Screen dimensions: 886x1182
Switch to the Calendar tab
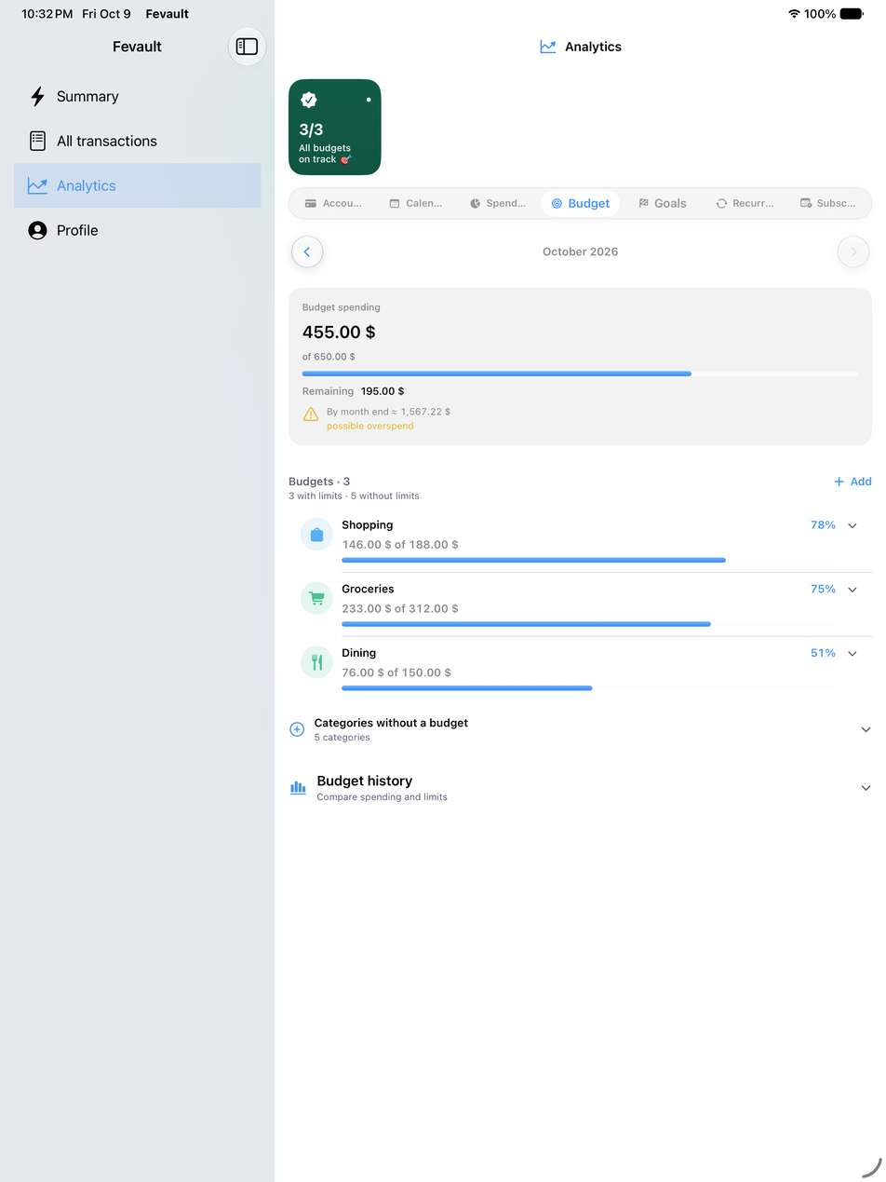416,203
